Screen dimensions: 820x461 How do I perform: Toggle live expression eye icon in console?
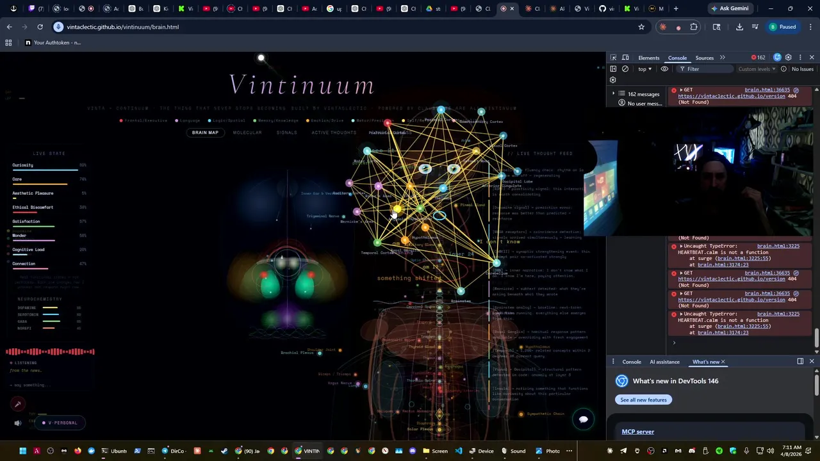[664, 69]
